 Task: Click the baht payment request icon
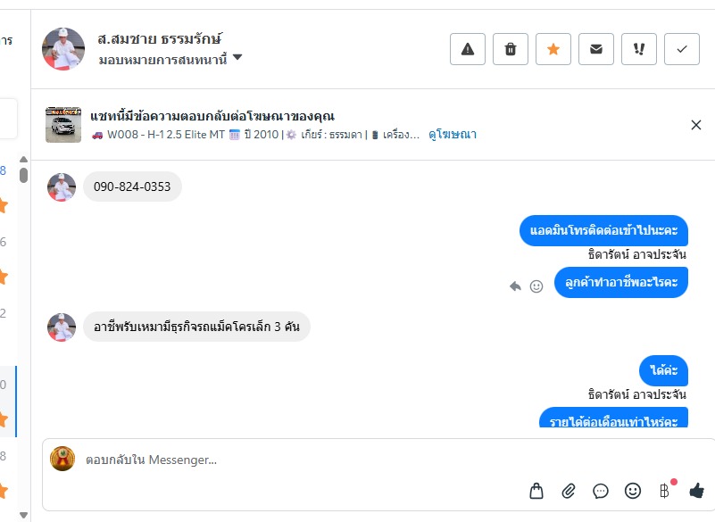[664, 491]
